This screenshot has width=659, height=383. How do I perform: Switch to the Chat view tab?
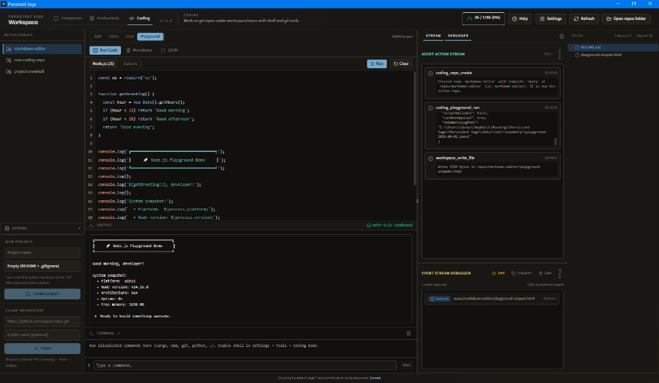[129, 37]
